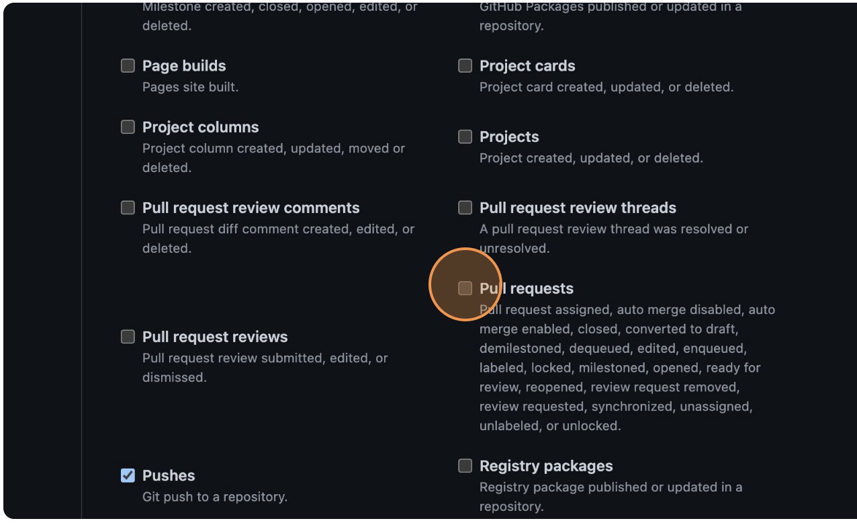Click the Git push to a repository description

pos(215,497)
